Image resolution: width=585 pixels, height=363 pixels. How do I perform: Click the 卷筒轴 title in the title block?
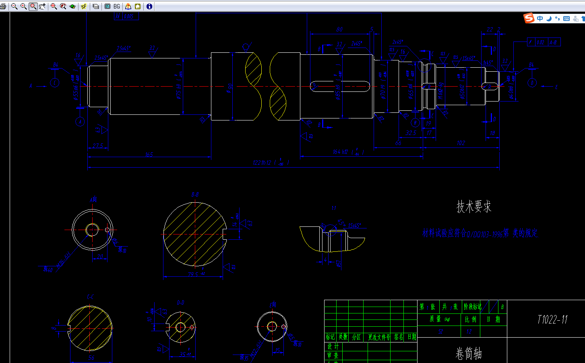point(469,354)
